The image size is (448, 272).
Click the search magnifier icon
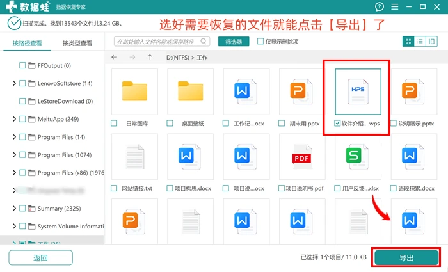click(204, 42)
